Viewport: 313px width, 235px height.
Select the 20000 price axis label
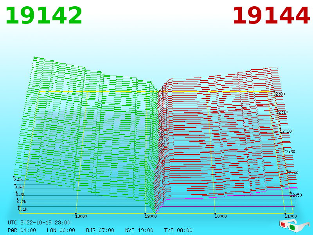click(x=221, y=216)
